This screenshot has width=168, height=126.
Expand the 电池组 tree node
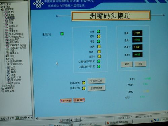(x=3, y=86)
